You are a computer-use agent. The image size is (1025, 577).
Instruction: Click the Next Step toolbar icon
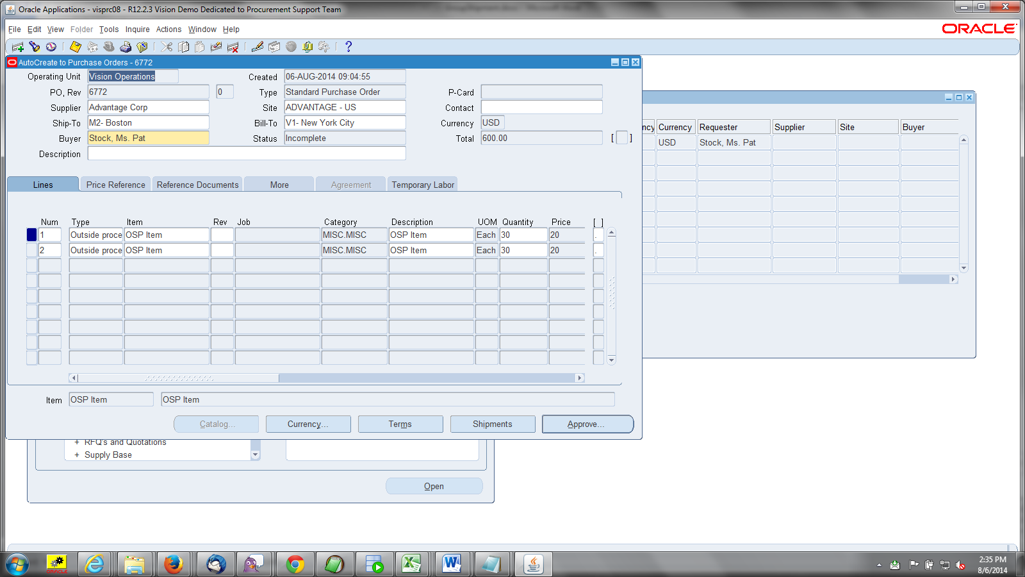pyautogui.click(x=92, y=47)
